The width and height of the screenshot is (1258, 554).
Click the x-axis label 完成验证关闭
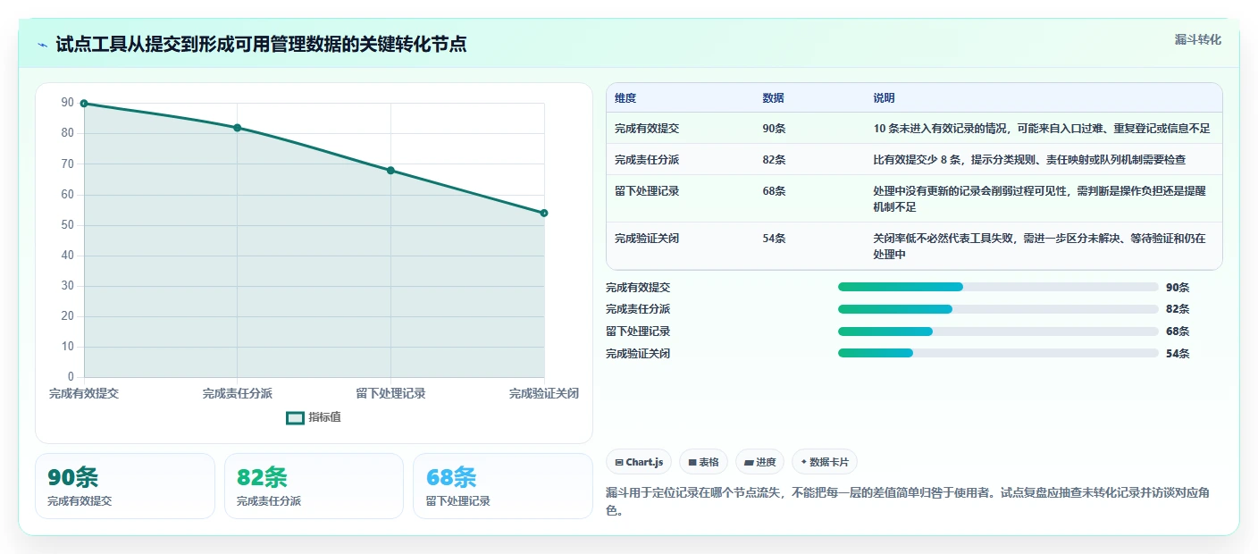click(544, 394)
